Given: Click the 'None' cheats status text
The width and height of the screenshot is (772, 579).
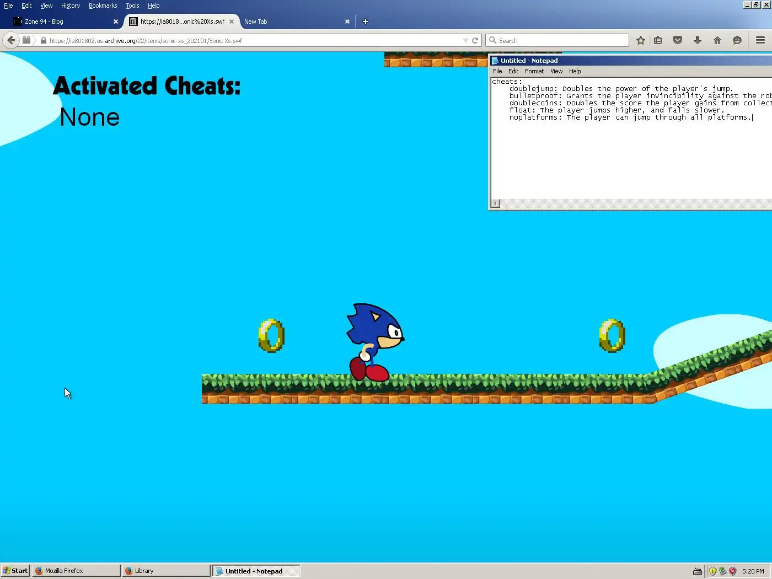Looking at the screenshot, I should coord(89,117).
